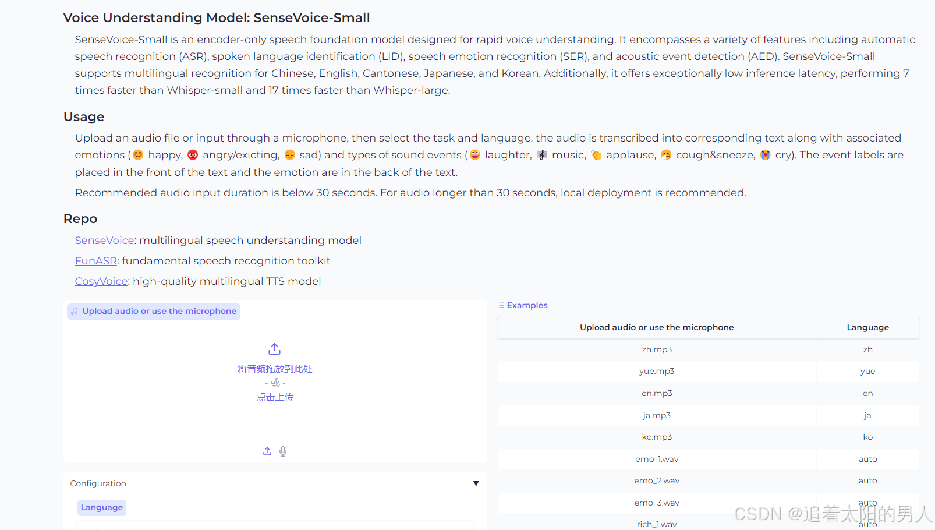This screenshot has height=530, width=935.
Task: Open the CosyVoice repo link
Action: point(101,281)
